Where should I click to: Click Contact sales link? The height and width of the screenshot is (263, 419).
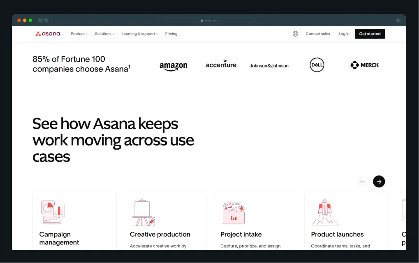click(x=318, y=34)
